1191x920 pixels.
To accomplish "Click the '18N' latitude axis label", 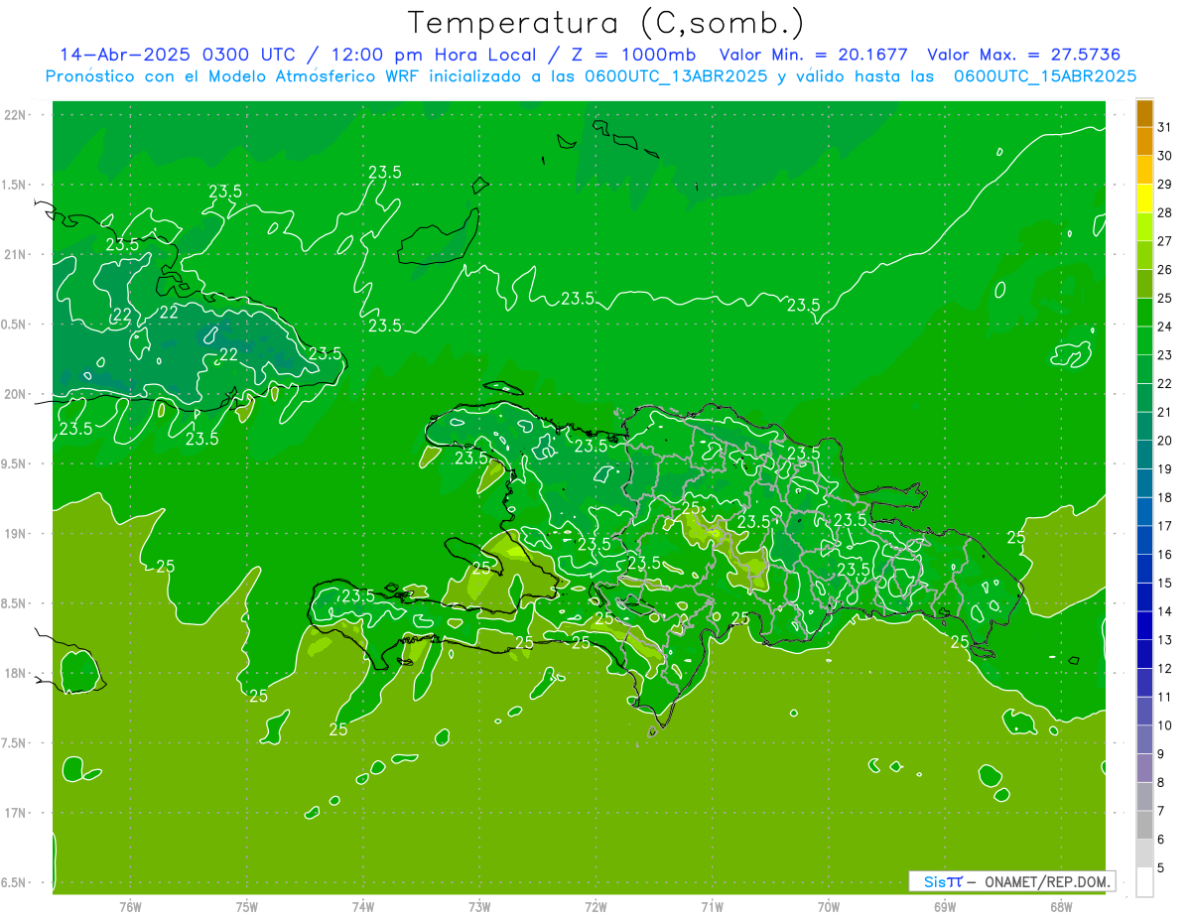I will click(x=17, y=674).
